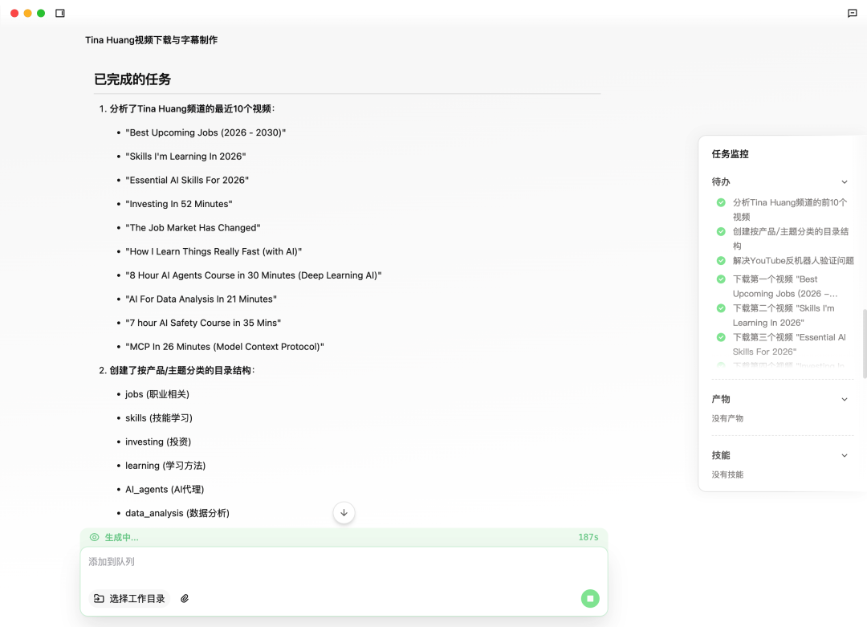Click the sidebar toggle icon top left

click(x=59, y=13)
